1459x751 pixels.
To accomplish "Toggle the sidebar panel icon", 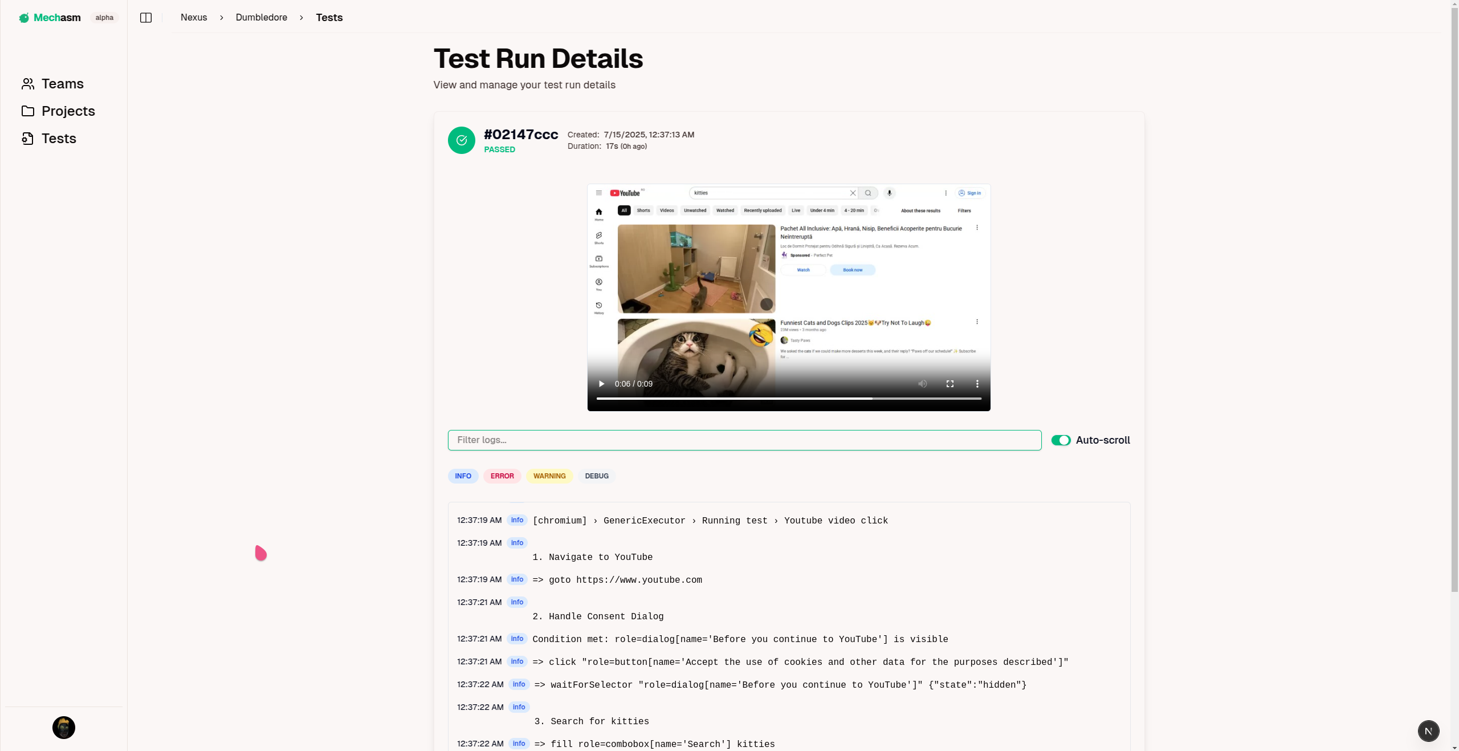I will point(146,18).
